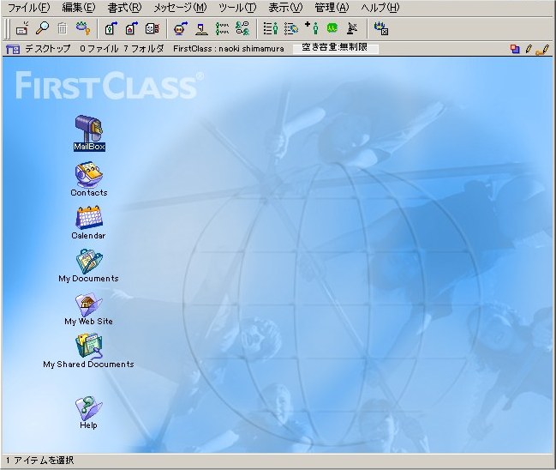The height and width of the screenshot is (470, 556).
Task: Click the 0 ファイル 7 フォルダ count text
Action: coord(122,49)
